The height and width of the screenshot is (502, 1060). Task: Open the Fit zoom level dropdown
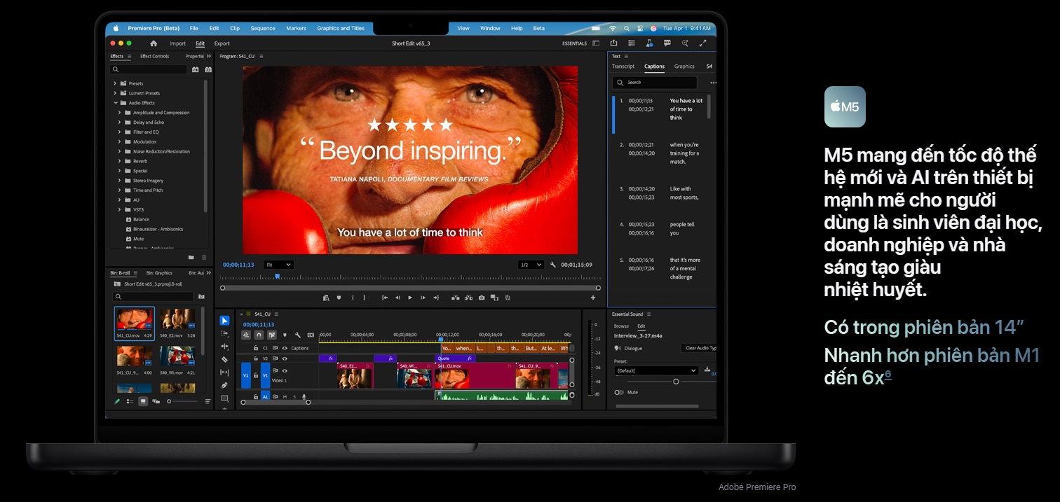click(278, 265)
